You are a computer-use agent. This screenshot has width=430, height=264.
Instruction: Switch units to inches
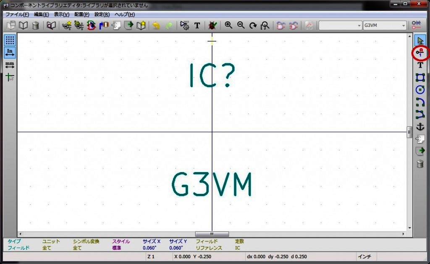(10, 52)
